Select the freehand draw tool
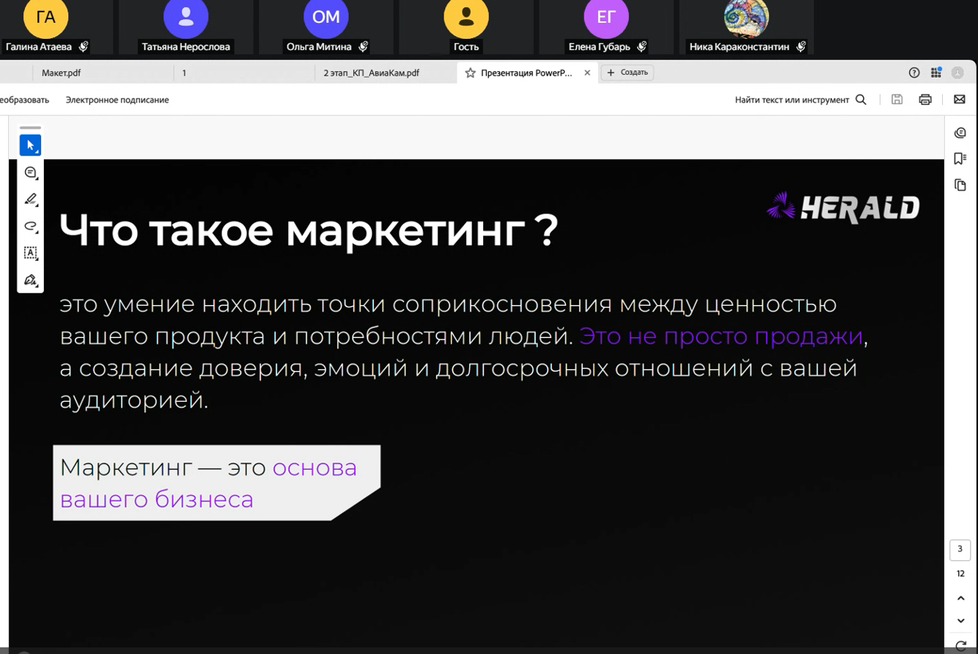The image size is (978, 654). pyautogui.click(x=30, y=226)
